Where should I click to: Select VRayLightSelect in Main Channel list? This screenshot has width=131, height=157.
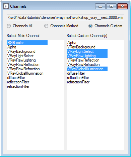tap(20, 56)
